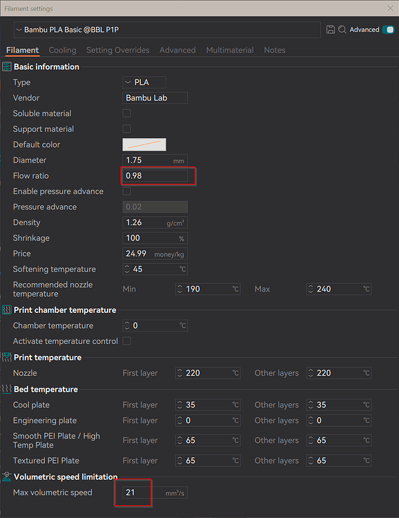399x518 pixels.
Task: Switch to the Cooling tab
Action: tap(62, 50)
